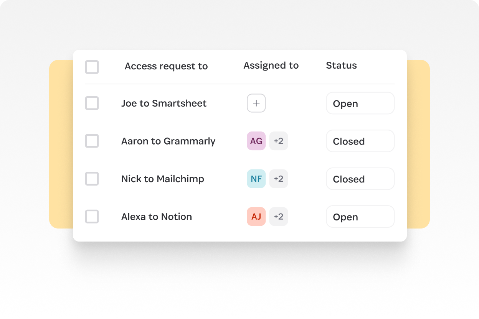
Task: Click the +2 badge in Alexa's row
Action: pos(279,217)
